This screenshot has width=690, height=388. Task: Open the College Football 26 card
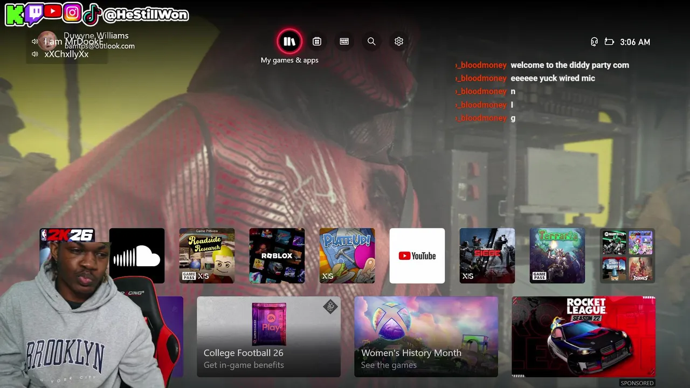click(x=269, y=337)
